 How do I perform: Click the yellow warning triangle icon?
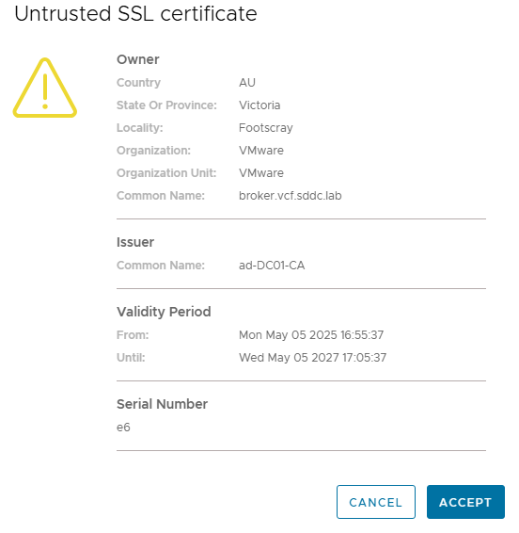pyautogui.click(x=45, y=88)
